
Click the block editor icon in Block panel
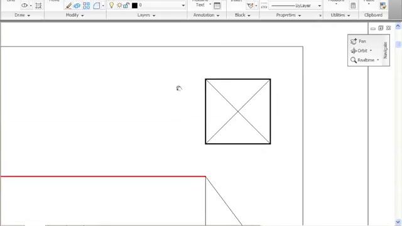(250, 6)
